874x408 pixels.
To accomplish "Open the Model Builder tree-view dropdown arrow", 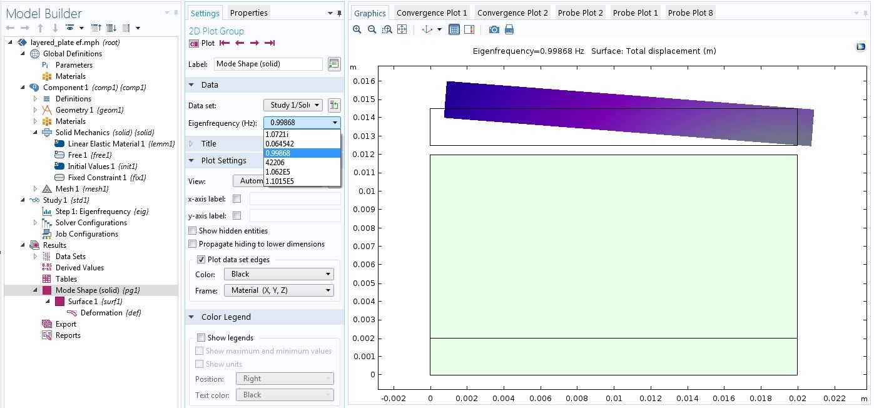I will (x=138, y=28).
